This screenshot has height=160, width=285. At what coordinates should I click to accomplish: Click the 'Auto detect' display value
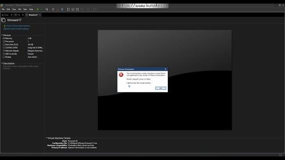33,57
